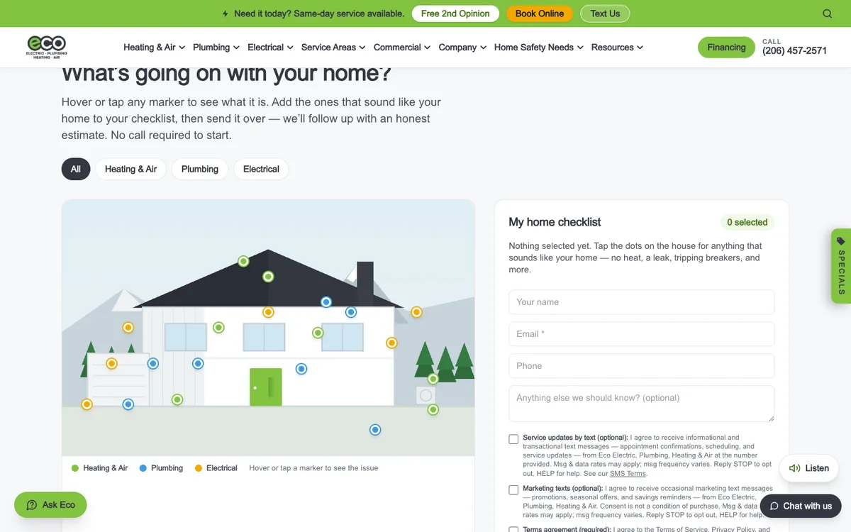Expand the Resources nav menu
Screen dimensions: 851x532
coord(617,48)
